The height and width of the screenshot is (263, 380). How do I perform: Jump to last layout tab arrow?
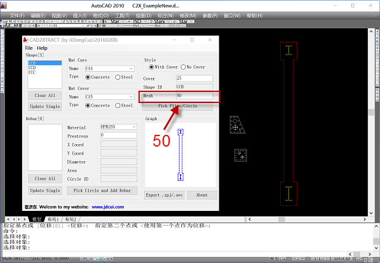(25, 219)
